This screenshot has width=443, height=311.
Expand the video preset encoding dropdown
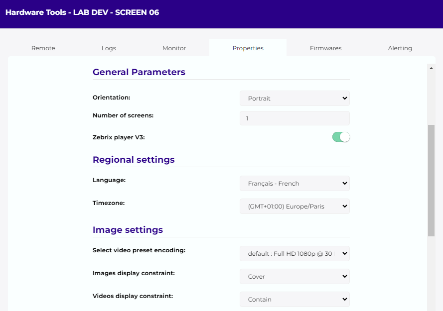pos(295,254)
